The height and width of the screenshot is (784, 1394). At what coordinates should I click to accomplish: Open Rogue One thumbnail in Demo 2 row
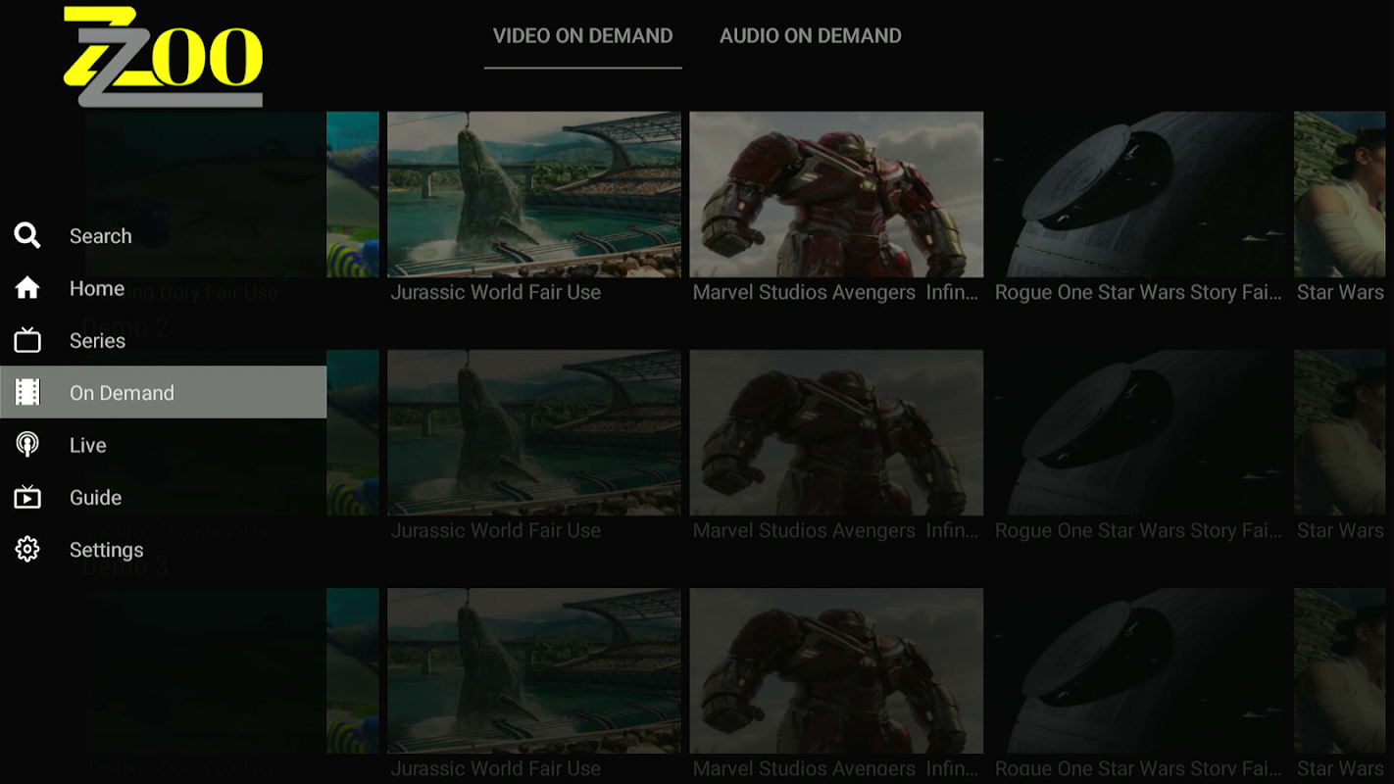pos(1138,432)
